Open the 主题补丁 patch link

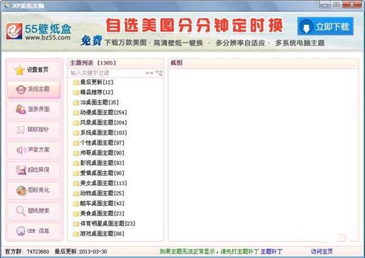coord(271,251)
